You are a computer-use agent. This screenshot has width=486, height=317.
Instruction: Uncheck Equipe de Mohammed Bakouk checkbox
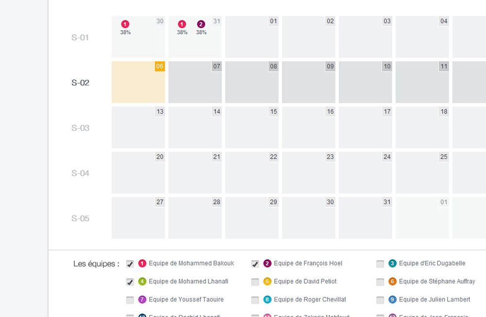pos(130,264)
